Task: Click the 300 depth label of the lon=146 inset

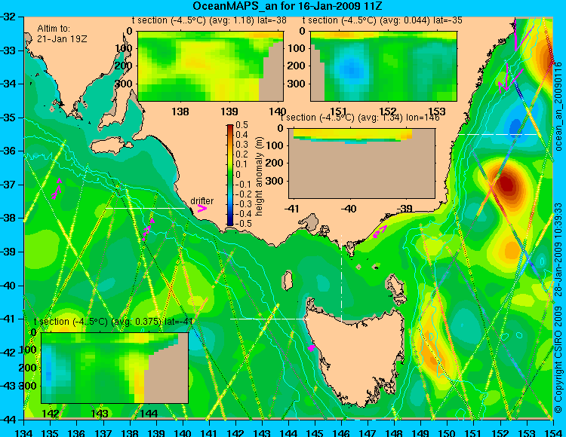Action: (275, 181)
